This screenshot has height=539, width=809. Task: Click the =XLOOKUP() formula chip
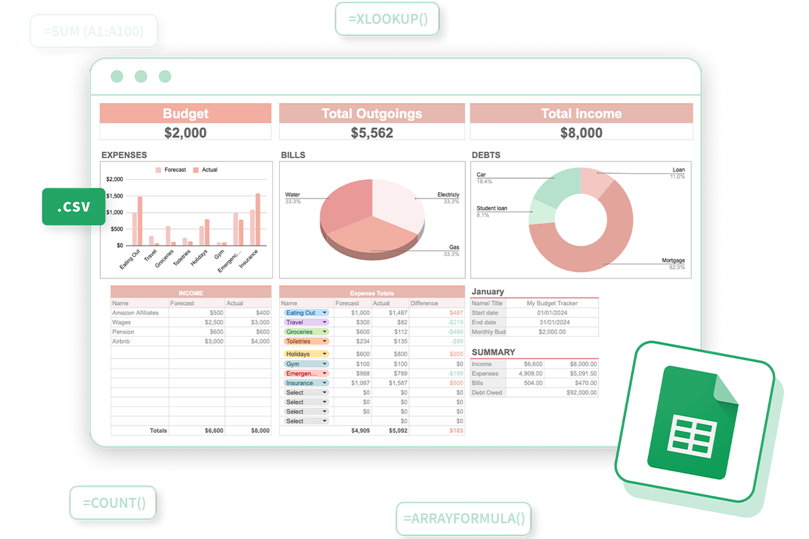pyautogui.click(x=387, y=19)
